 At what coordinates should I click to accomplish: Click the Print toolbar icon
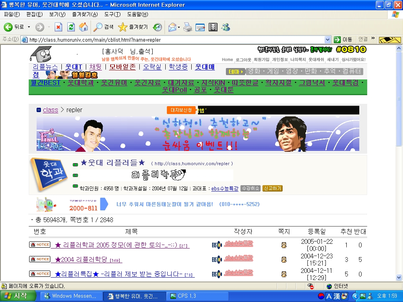(188, 27)
